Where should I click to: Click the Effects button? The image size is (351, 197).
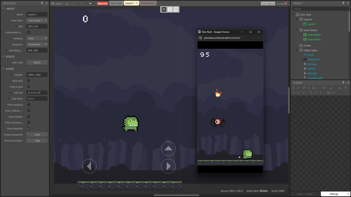tap(37, 62)
